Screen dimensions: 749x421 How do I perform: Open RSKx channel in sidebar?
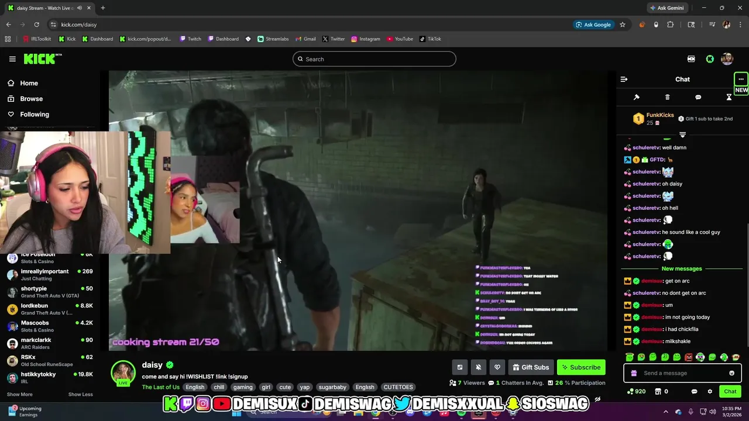[x=50, y=360]
